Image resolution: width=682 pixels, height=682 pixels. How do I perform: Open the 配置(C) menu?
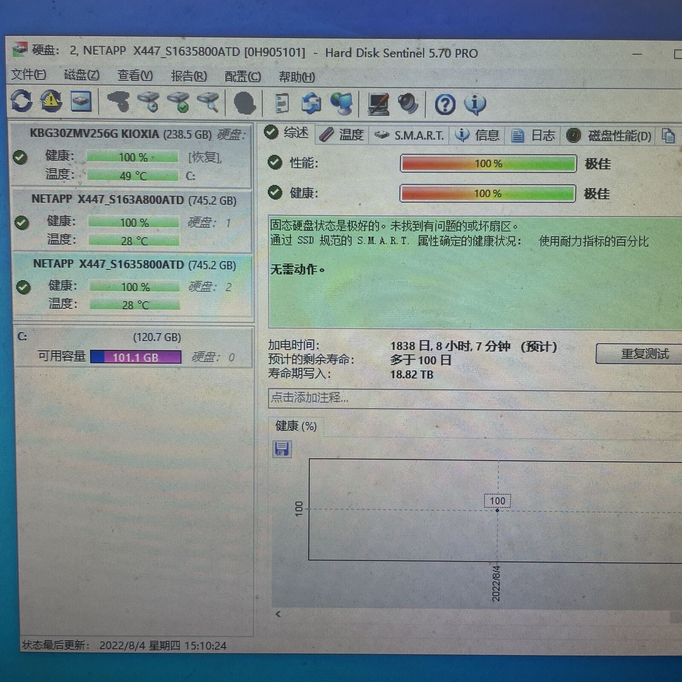243,77
